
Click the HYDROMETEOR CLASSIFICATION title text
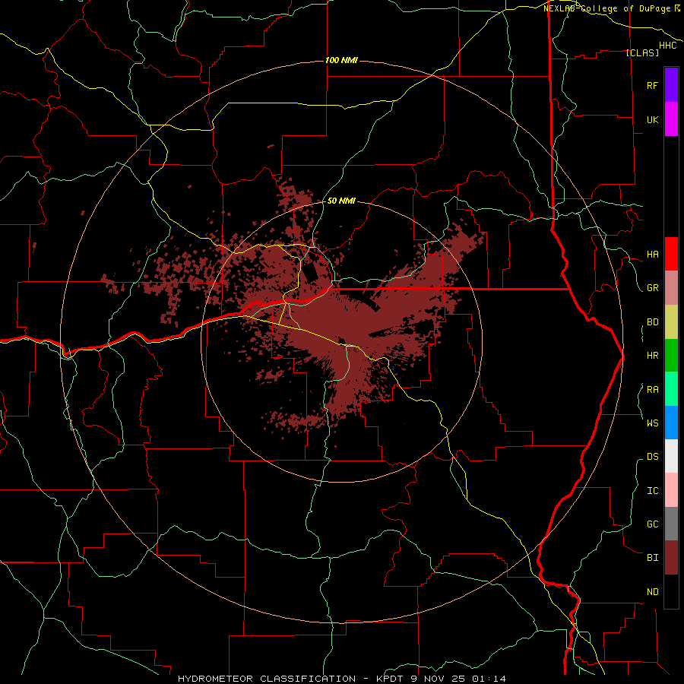pos(267,679)
